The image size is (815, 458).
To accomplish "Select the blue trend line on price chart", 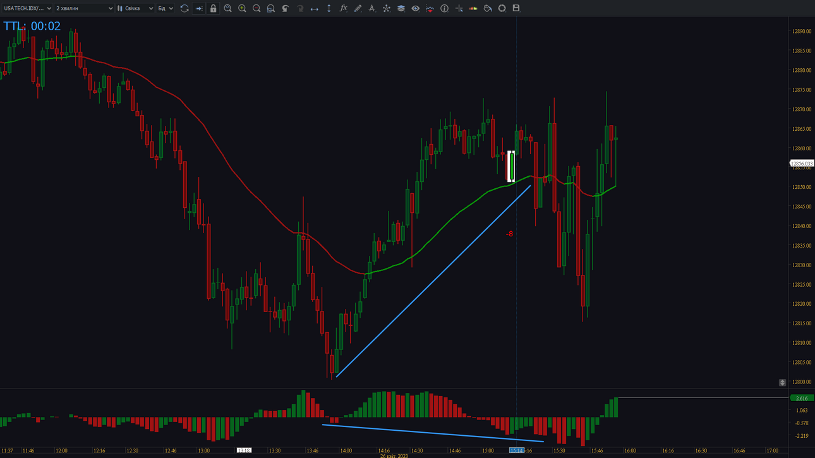I will click(433, 281).
